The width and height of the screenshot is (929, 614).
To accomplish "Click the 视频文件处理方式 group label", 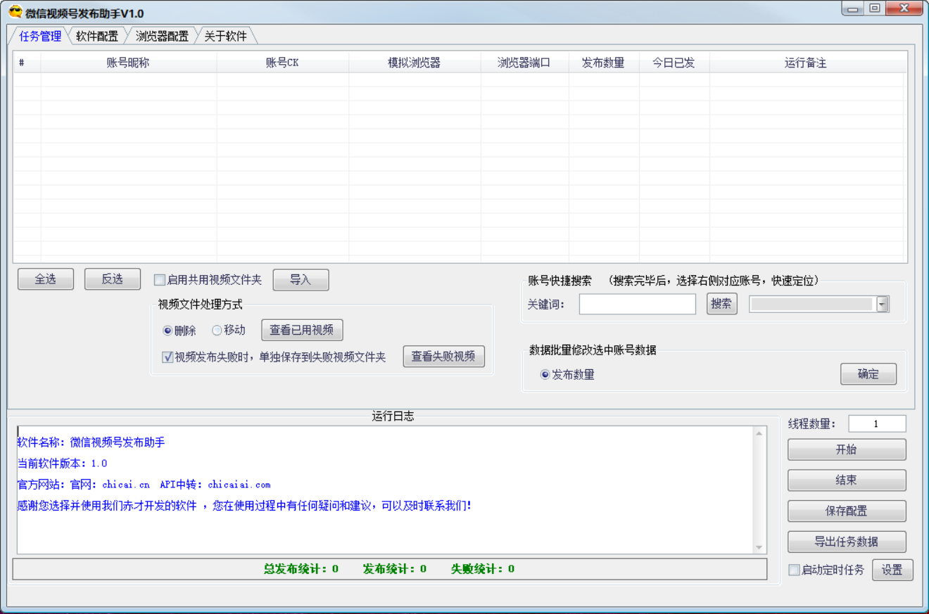I will (201, 305).
